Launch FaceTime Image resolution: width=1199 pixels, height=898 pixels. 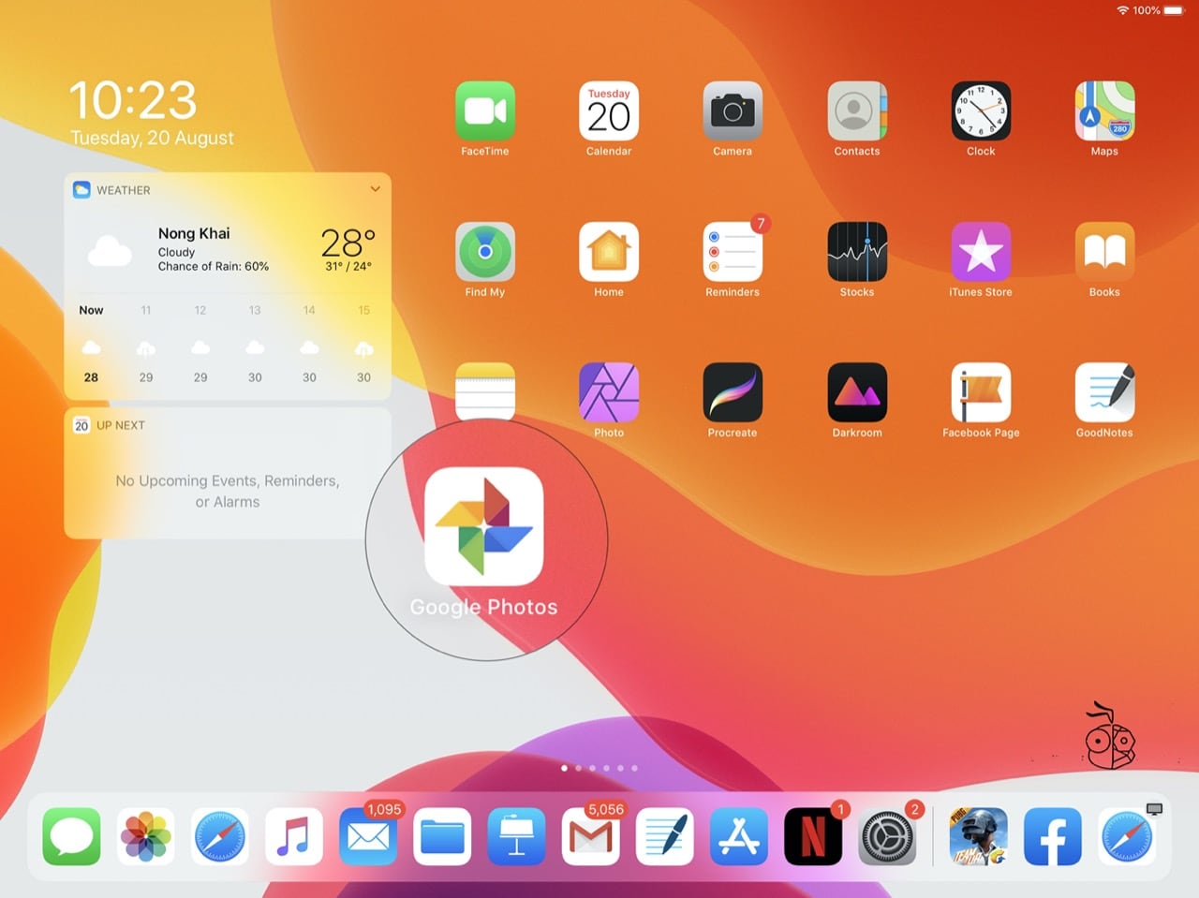pyautogui.click(x=484, y=111)
